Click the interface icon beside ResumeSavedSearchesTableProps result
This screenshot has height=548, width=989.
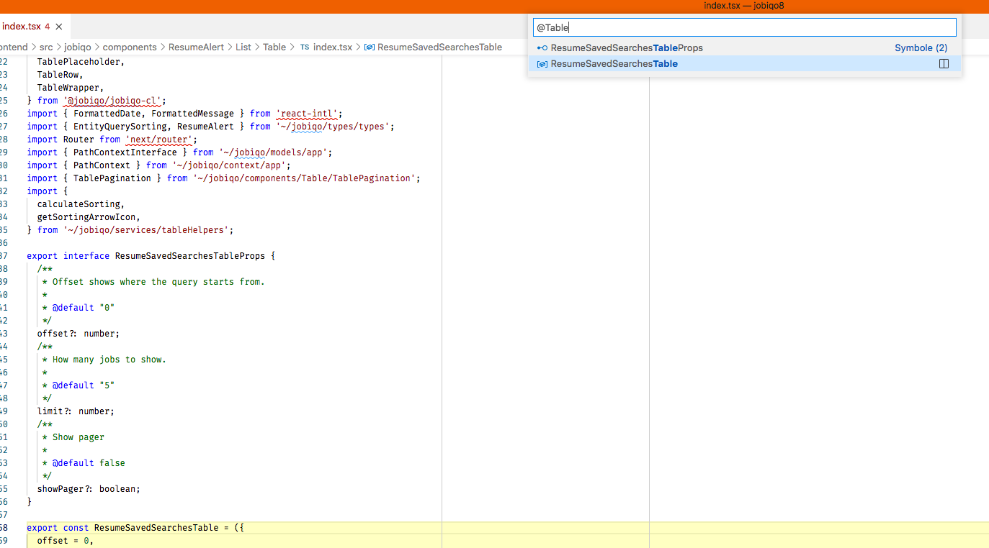point(542,47)
